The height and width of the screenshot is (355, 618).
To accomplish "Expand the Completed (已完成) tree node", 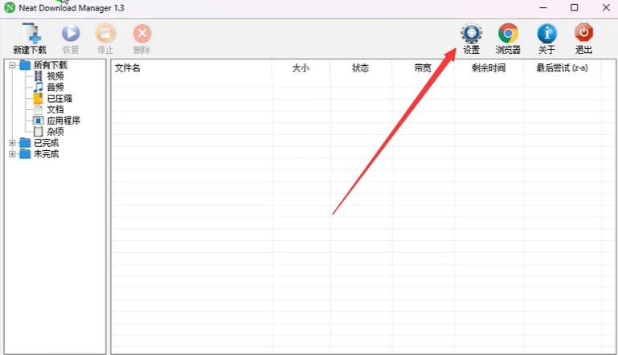I will click(12, 143).
